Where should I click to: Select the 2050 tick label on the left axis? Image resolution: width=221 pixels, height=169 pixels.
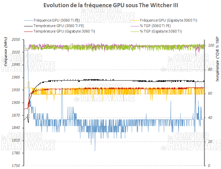(16, 40)
